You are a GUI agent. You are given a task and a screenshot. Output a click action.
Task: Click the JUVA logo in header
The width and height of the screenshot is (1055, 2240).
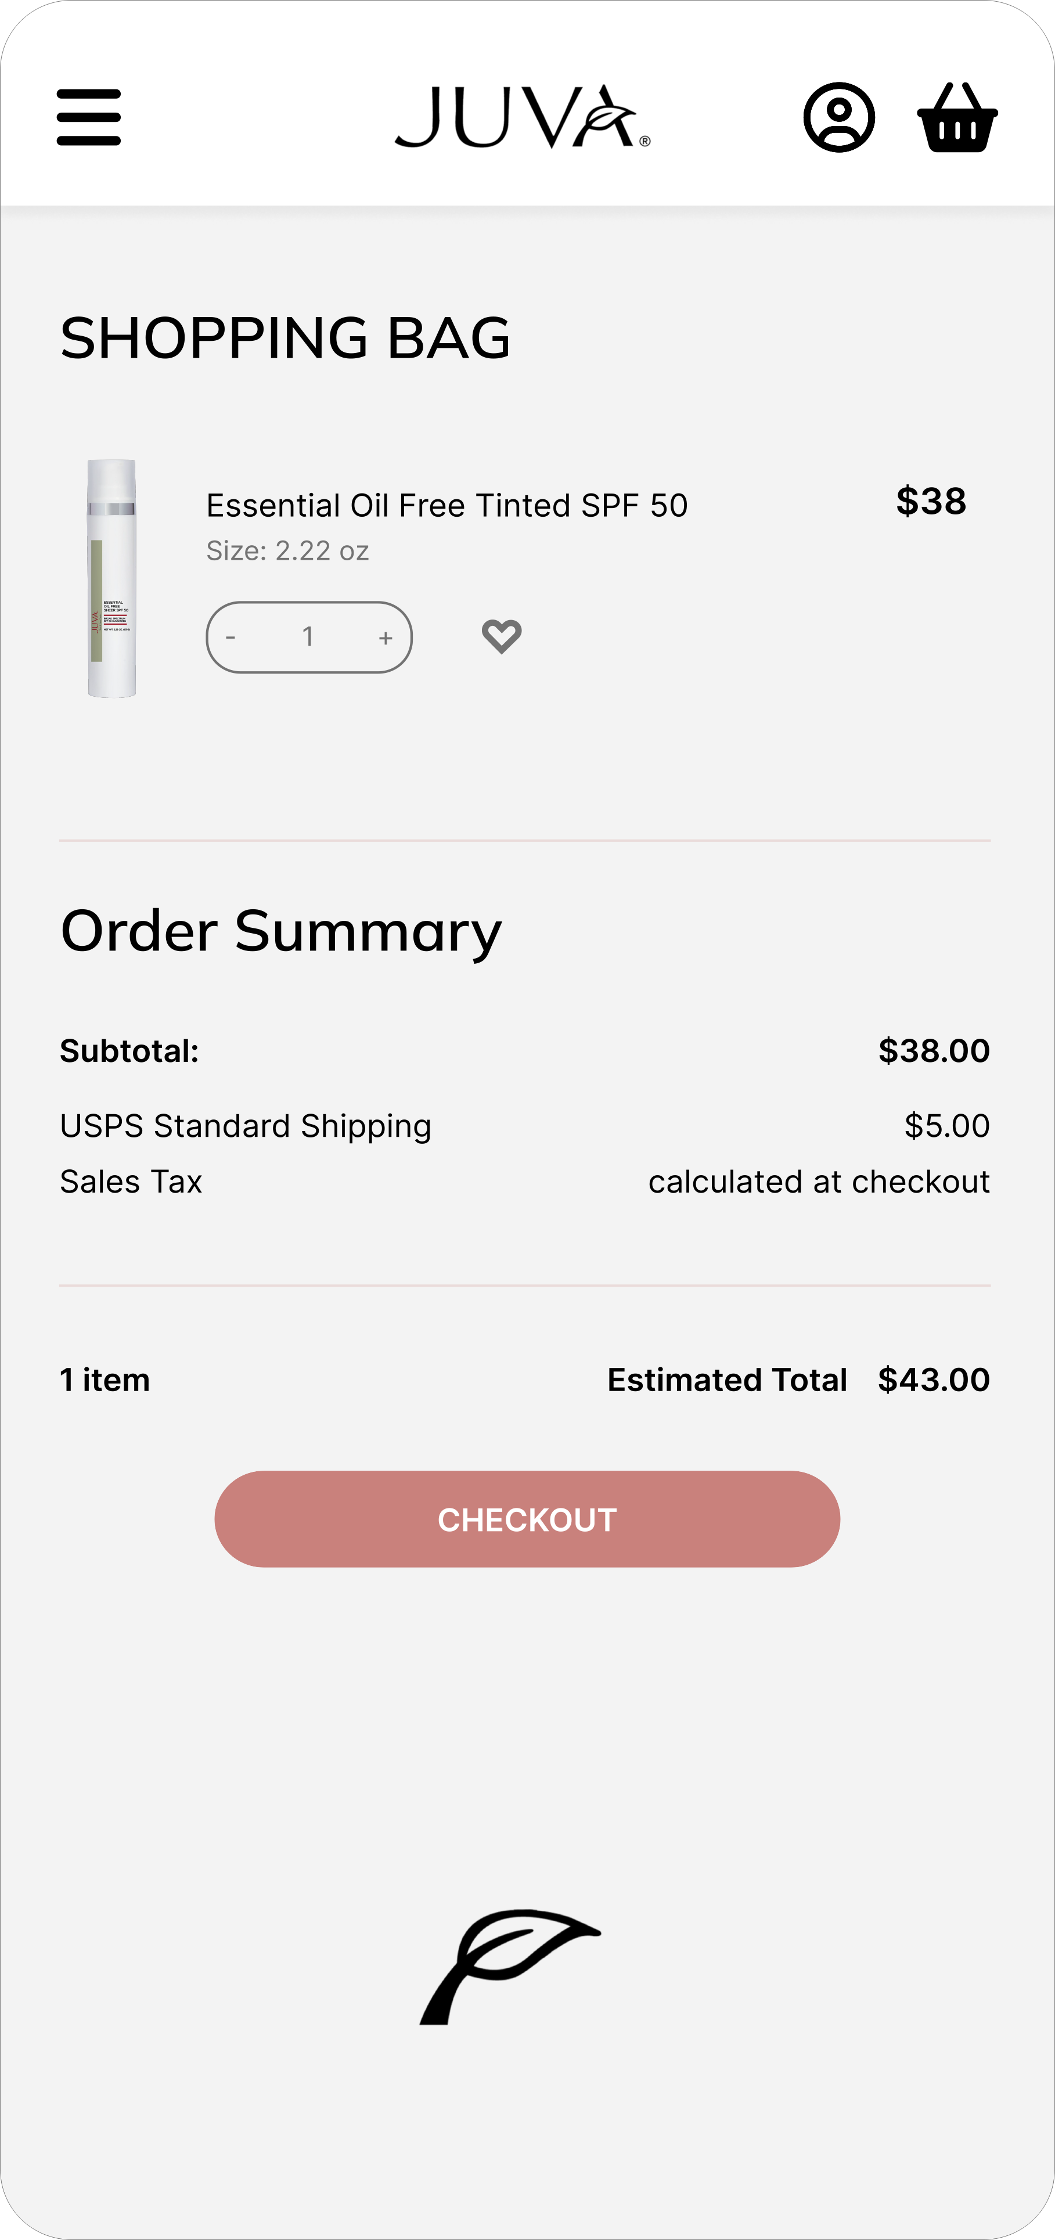coord(522,117)
